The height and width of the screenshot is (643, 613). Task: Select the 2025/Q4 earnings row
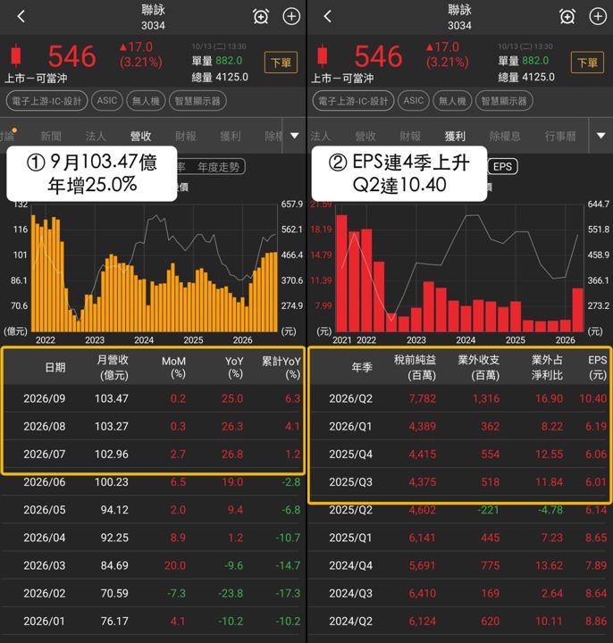[460, 454]
